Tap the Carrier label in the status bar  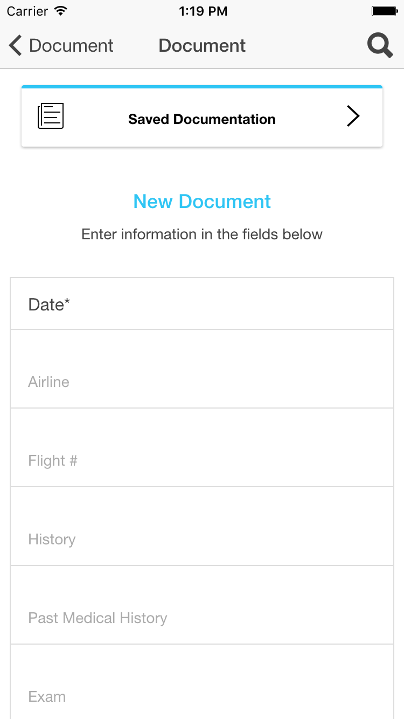(27, 11)
